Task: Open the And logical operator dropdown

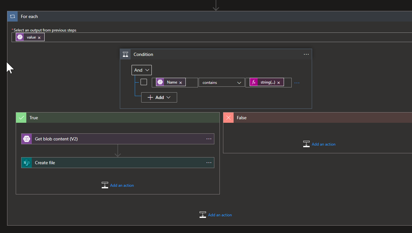Action: click(142, 70)
